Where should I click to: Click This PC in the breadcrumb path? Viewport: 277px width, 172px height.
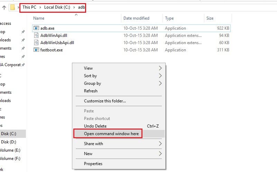[x=29, y=7]
